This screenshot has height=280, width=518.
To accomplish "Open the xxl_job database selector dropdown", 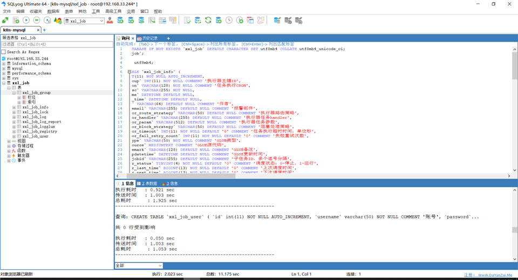I will (101, 21).
